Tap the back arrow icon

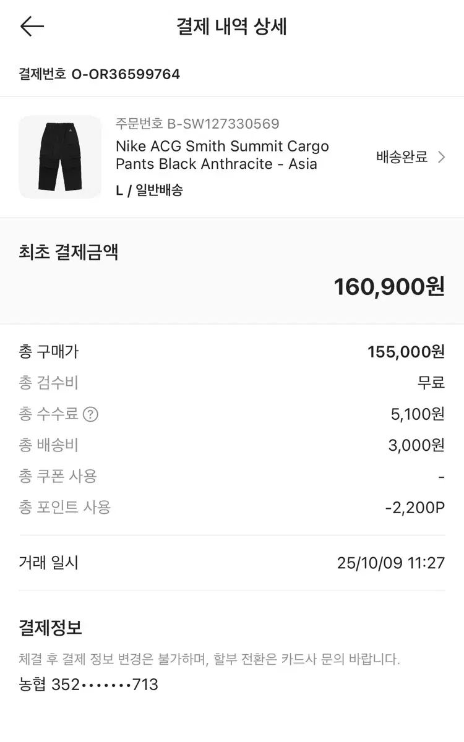point(32,27)
